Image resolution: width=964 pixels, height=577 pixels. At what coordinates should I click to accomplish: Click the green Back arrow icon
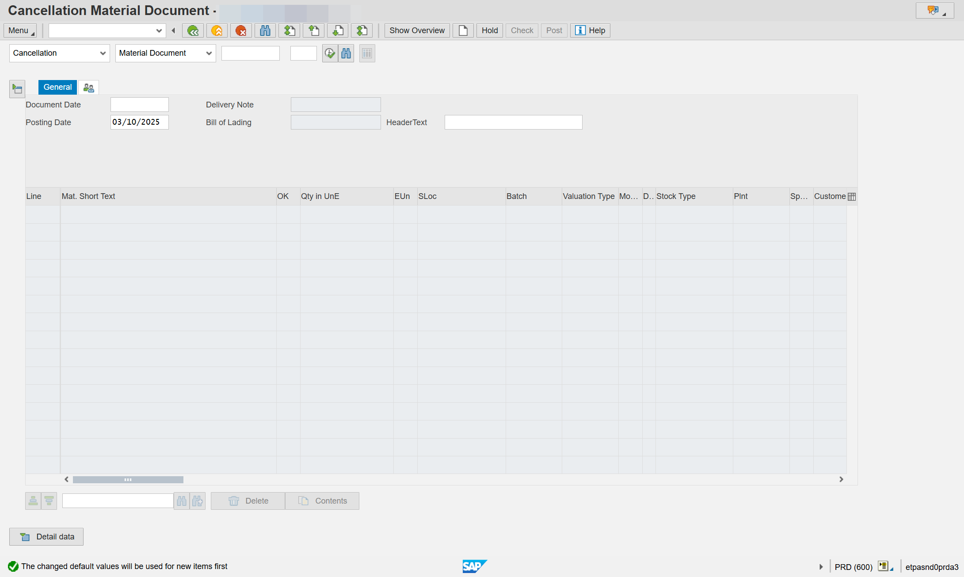click(x=193, y=31)
